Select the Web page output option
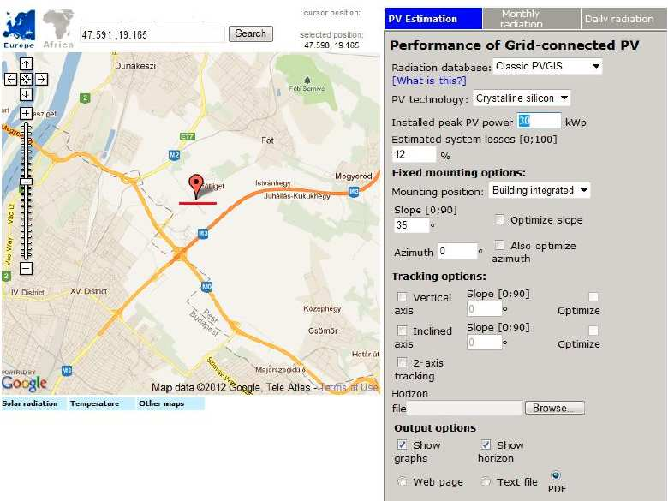This screenshot has width=668, height=501. pyautogui.click(x=402, y=481)
